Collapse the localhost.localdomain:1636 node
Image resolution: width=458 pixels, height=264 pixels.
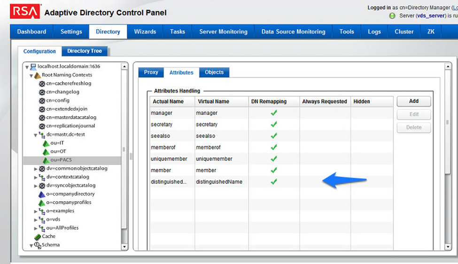pyautogui.click(x=27, y=68)
